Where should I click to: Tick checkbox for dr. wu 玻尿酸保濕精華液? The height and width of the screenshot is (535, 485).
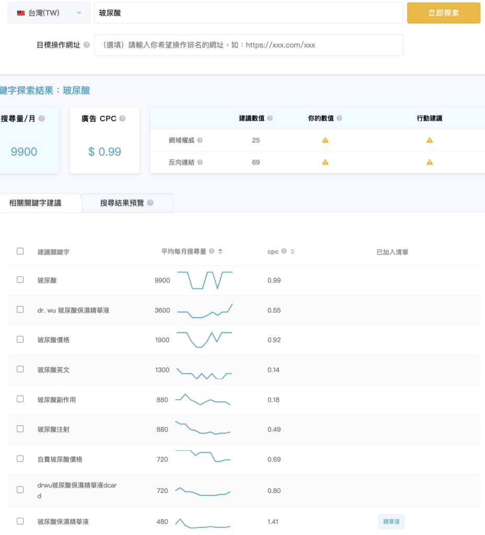point(20,309)
